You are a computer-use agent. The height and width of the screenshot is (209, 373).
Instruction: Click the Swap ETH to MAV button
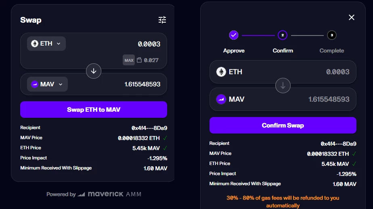click(94, 110)
